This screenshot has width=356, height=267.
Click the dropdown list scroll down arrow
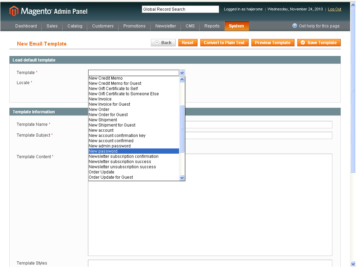(182, 178)
